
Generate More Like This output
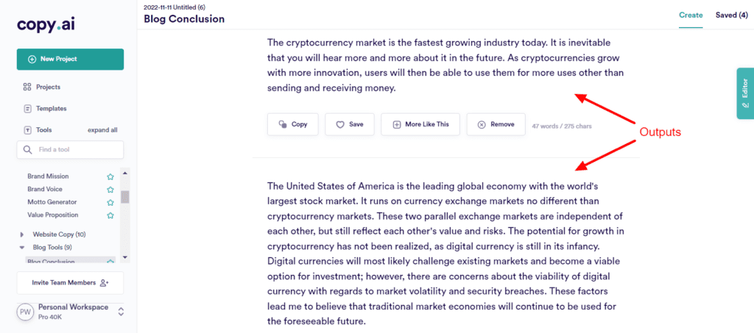pyautogui.click(x=420, y=124)
